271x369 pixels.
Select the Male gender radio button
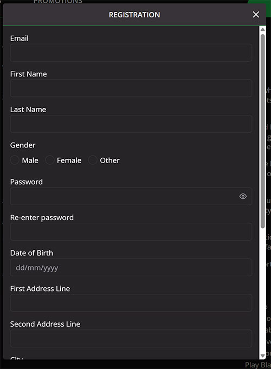[x=15, y=160]
